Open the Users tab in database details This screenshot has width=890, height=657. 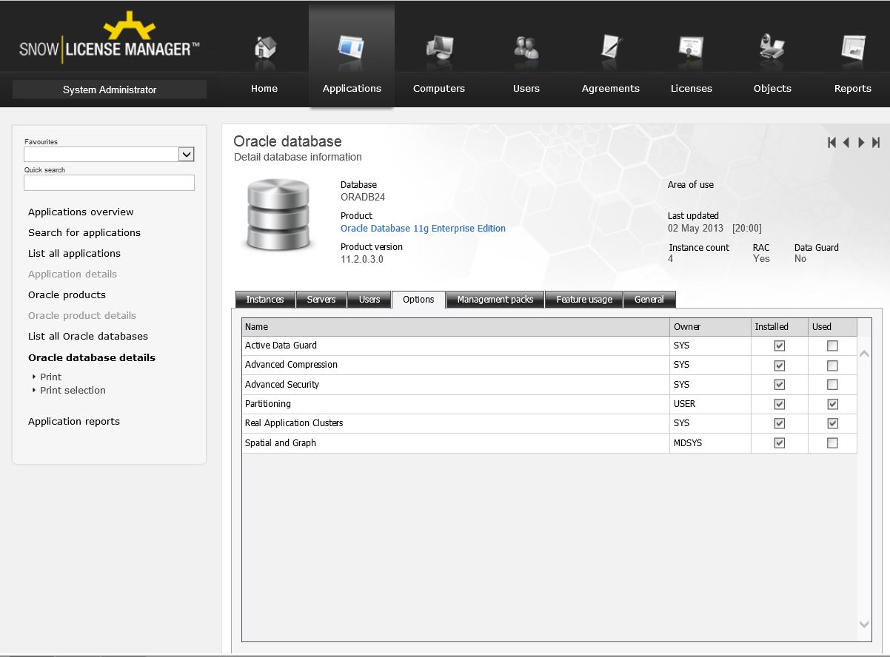point(369,300)
